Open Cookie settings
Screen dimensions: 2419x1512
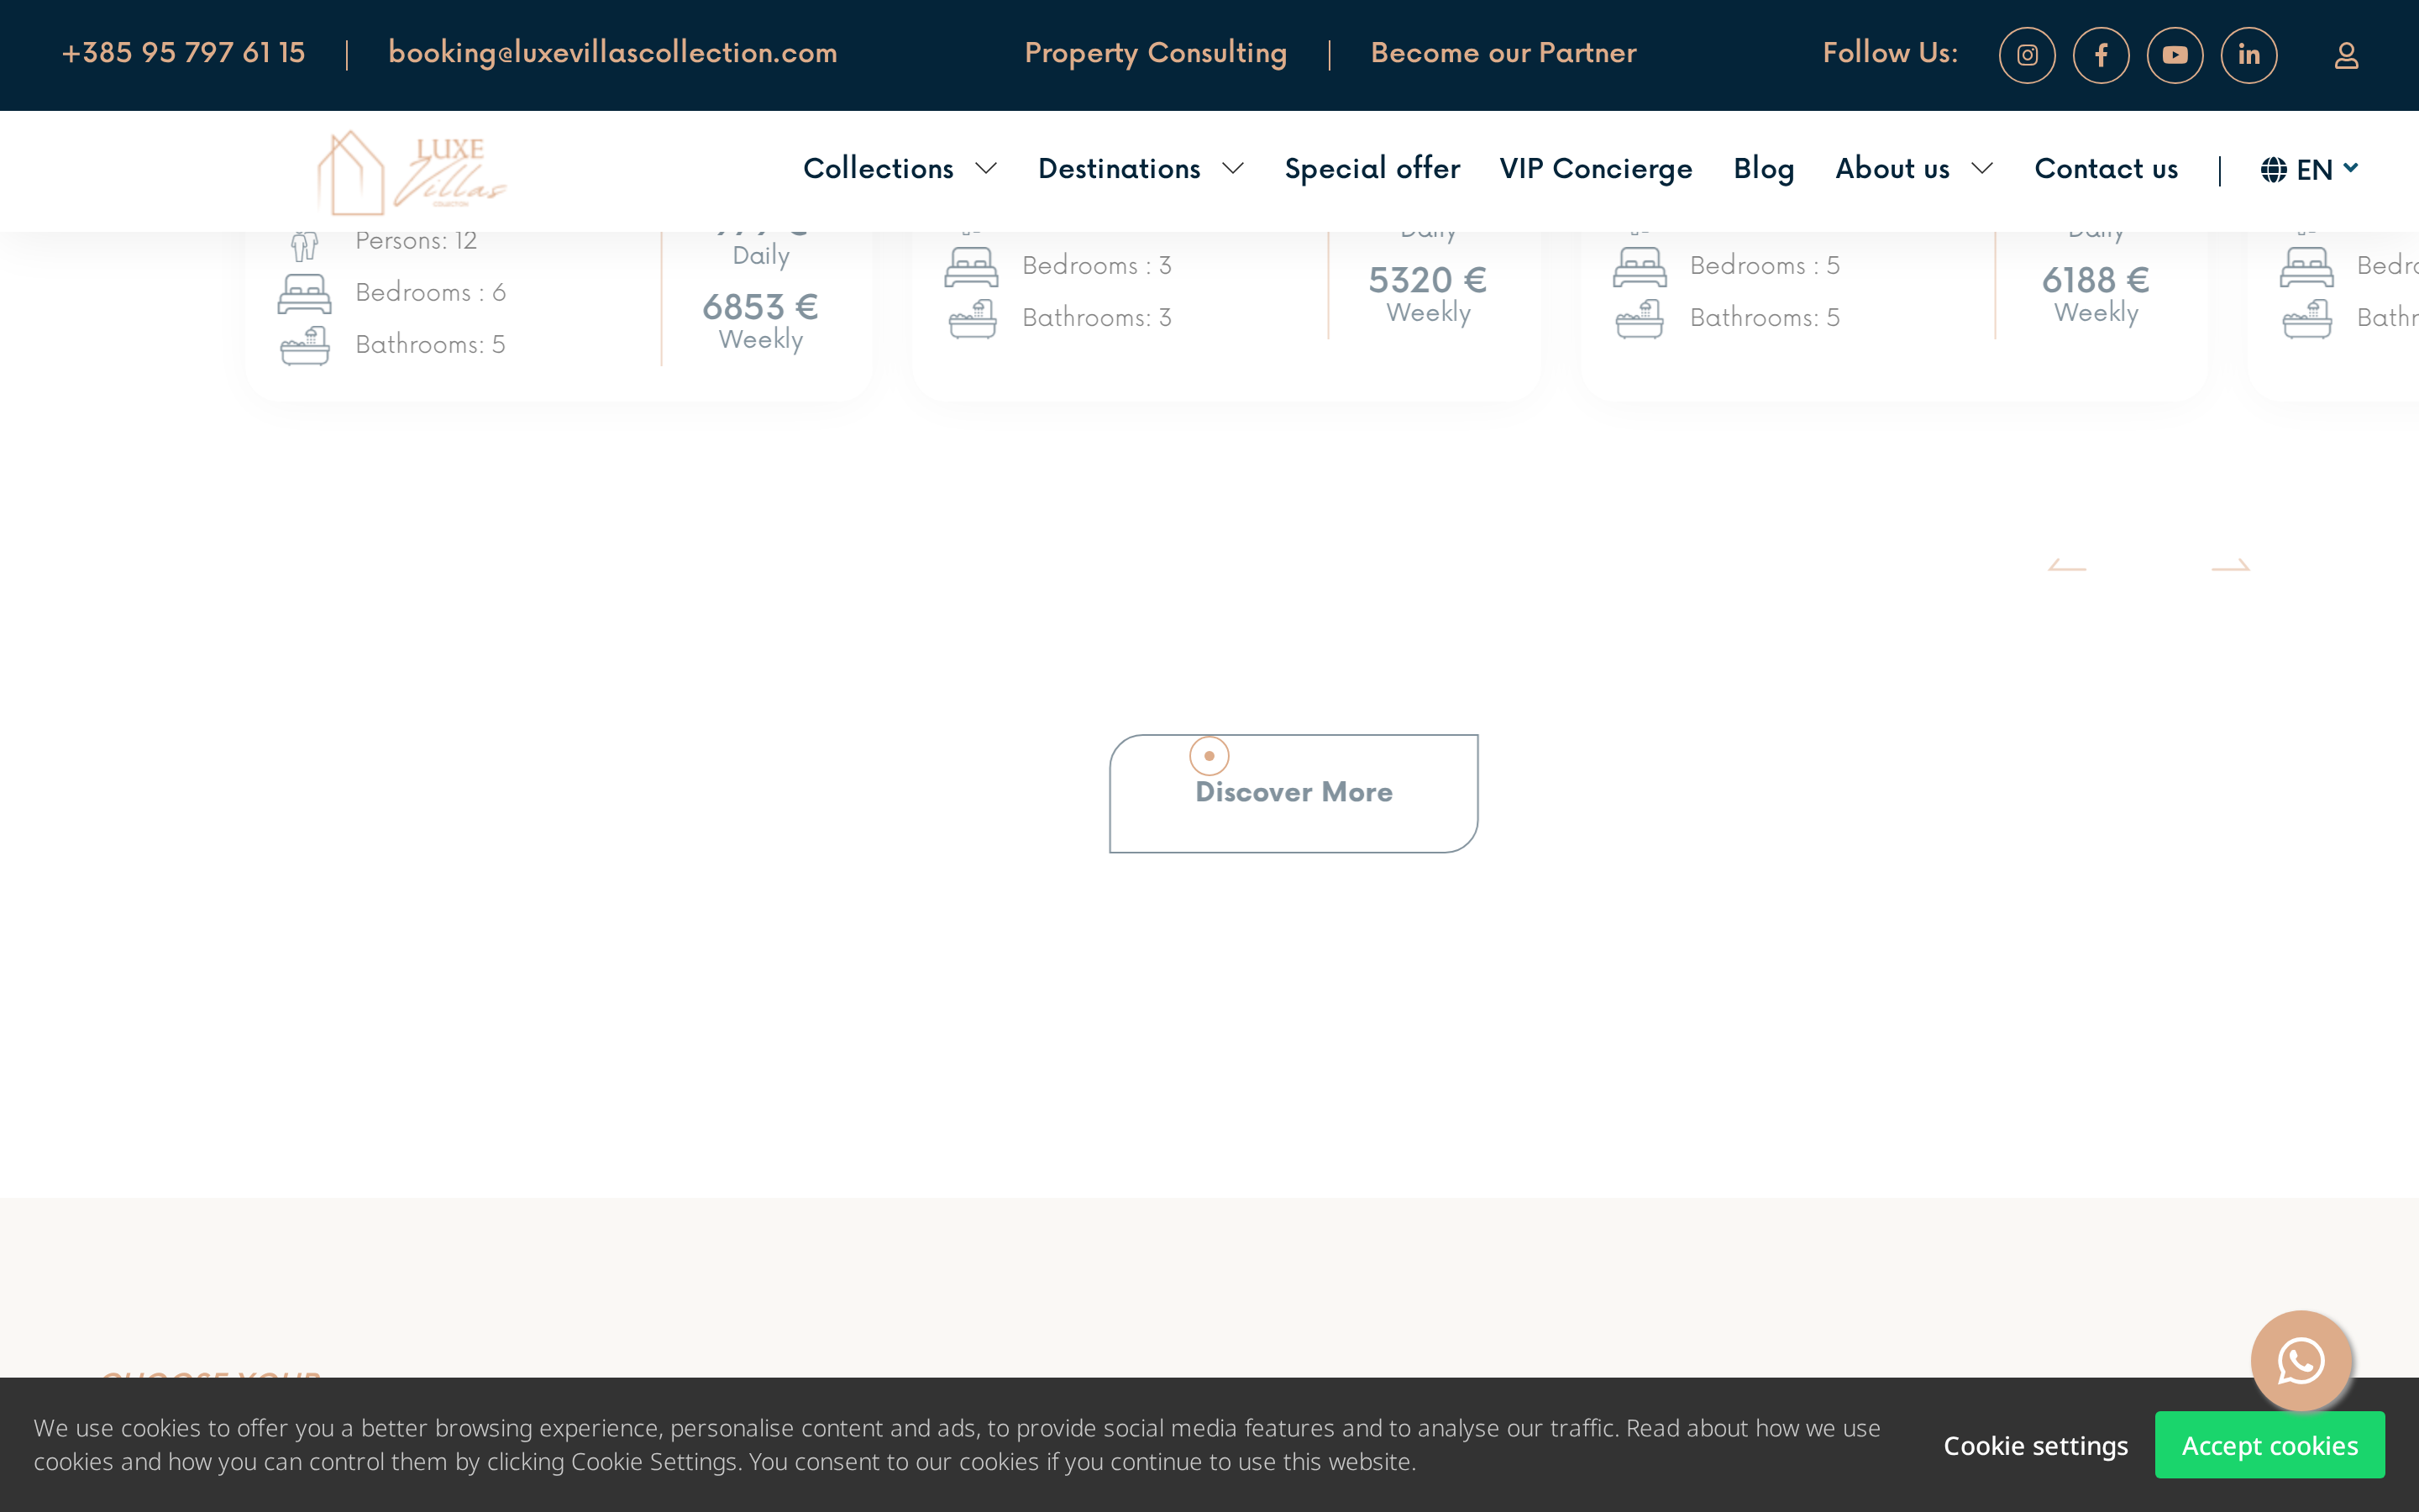pyautogui.click(x=2035, y=1446)
